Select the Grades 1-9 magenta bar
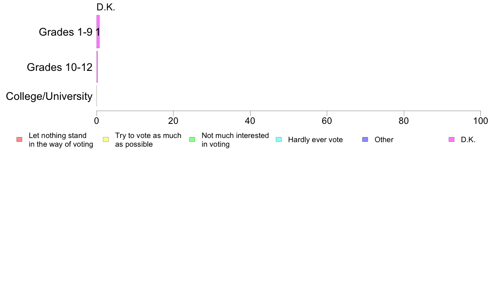Viewport: 492px width, 305px height. 98,32
